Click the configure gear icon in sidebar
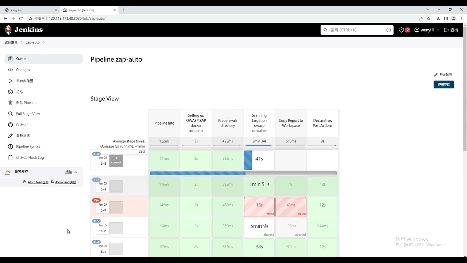This screenshot has width=467, height=263. coord(10,92)
